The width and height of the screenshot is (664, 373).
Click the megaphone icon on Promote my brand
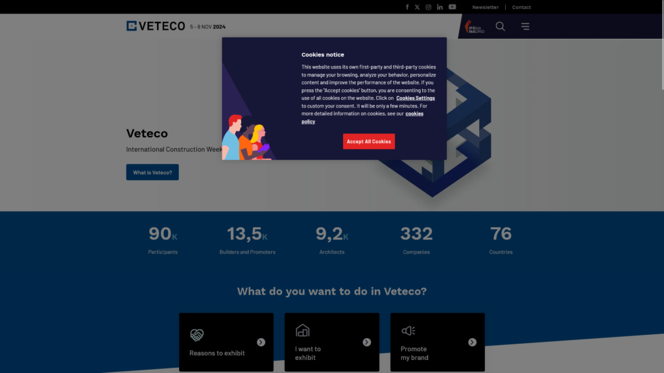click(409, 331)
